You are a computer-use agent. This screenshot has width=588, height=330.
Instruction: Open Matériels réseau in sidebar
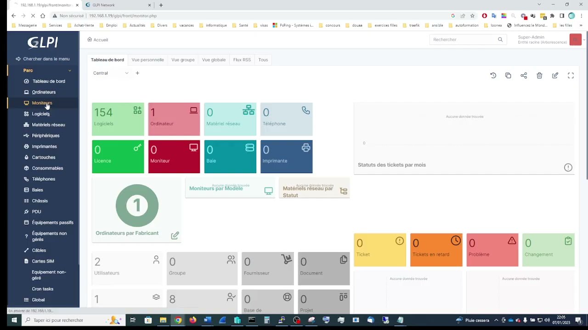coord(44,125)
